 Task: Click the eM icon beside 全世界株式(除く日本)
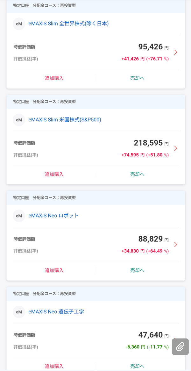pos(19,24)
